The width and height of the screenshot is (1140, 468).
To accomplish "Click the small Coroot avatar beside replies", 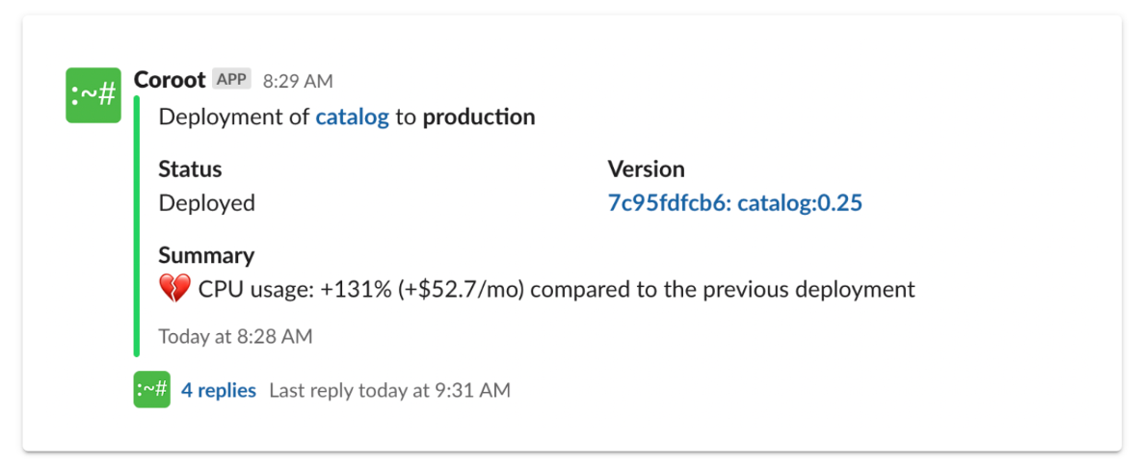I will point(152,389).
